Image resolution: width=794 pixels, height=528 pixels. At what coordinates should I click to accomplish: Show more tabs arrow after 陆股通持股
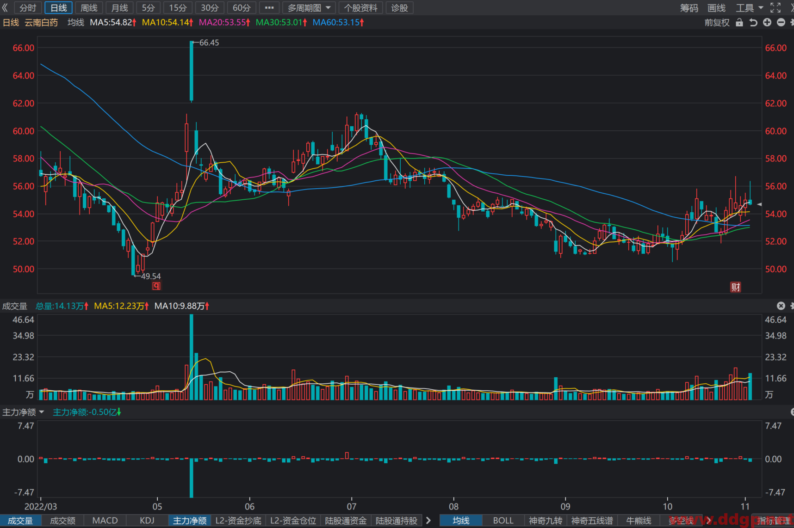pyautogui.click(x=428, y=521)
